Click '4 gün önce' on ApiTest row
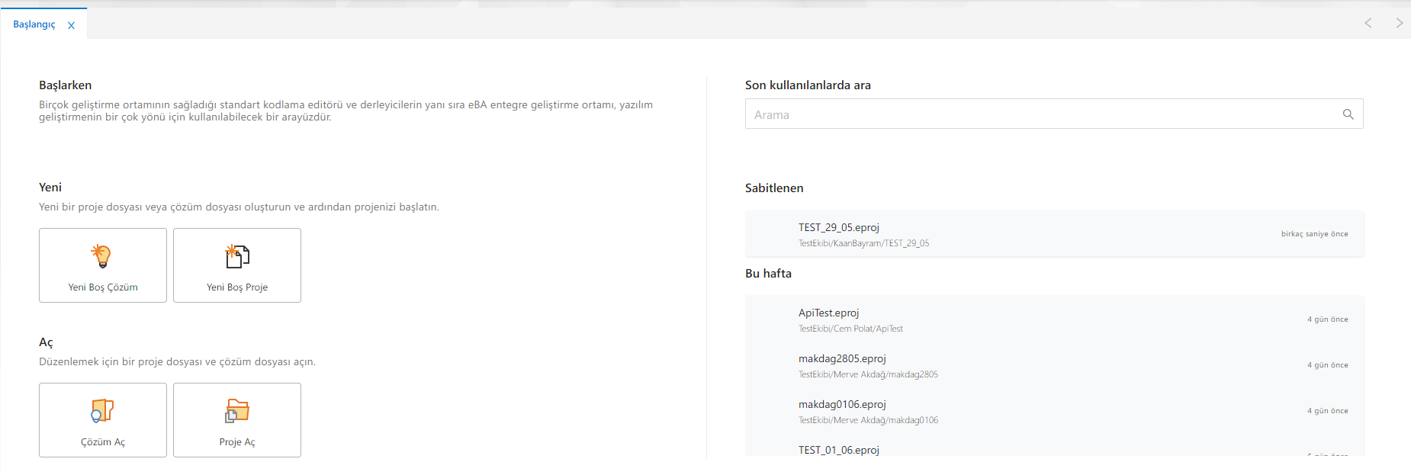The image size is (1411, 475). point(1327,319)
